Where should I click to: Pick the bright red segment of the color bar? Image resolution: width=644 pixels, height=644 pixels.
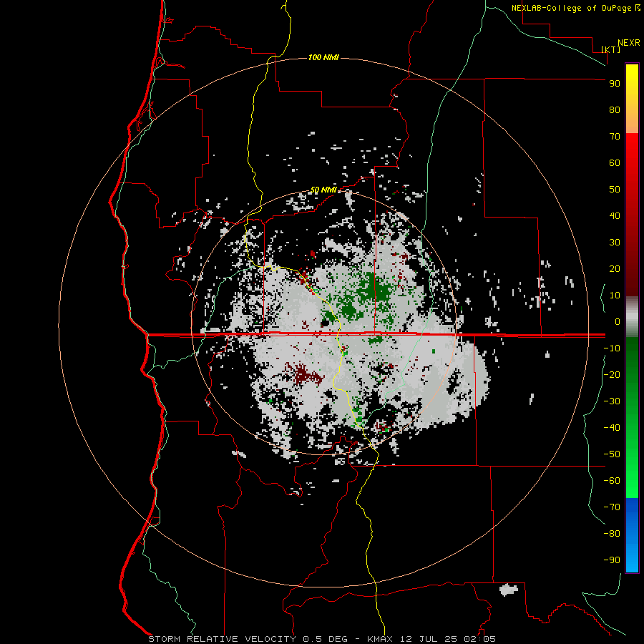click(x=632, y=153)
